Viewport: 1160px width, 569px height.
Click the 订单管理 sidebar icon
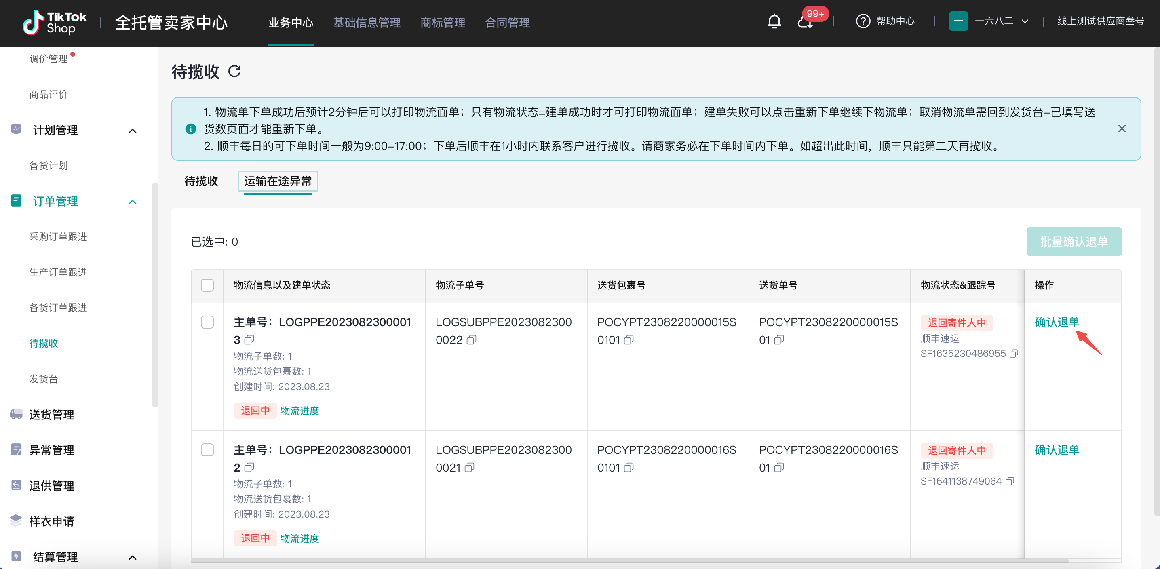click(16, 200)
